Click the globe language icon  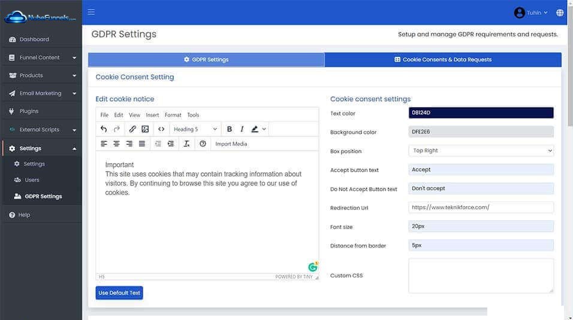click(x=560, y=13)
